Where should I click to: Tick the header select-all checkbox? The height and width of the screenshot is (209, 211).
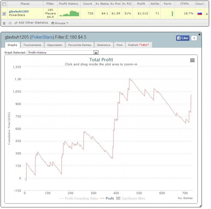point(4,4)
